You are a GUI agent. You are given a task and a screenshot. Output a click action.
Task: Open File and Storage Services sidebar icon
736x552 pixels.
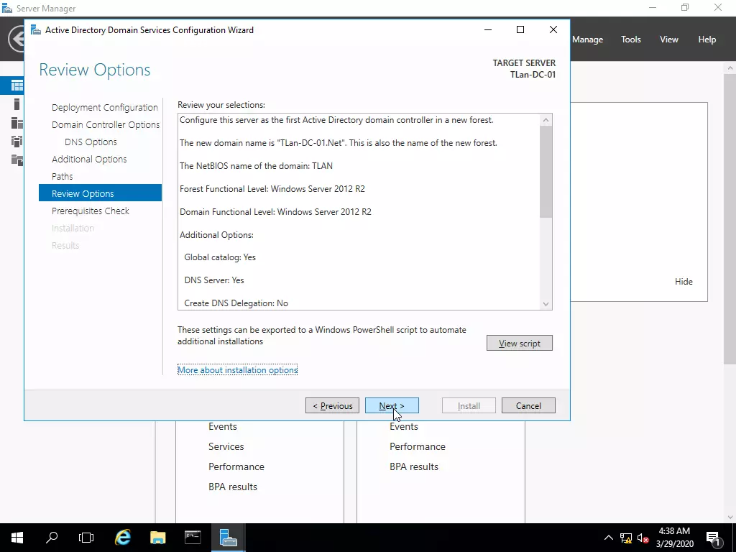pyautogui.click(x=17, y=160)
